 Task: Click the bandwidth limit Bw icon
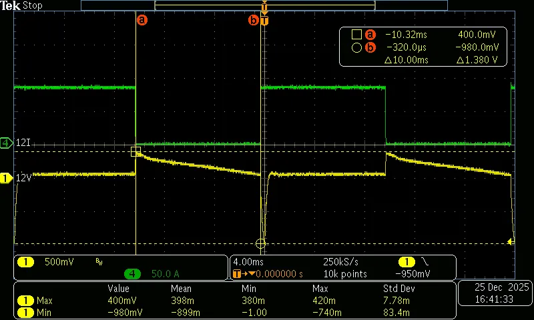pyautogui.click(x=99, y=261)
